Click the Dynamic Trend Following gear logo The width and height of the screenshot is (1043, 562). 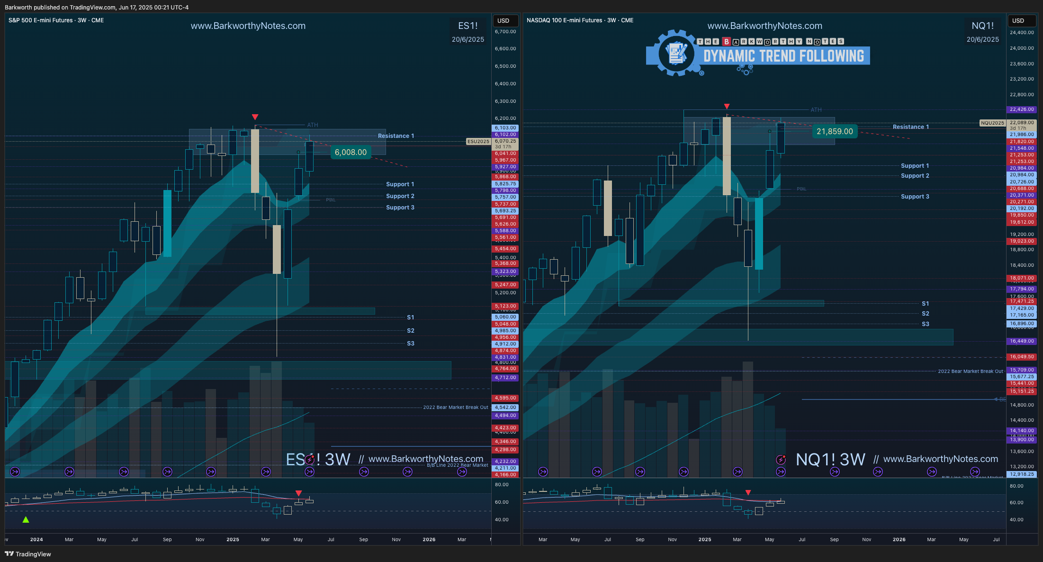[x=676, y=53]
